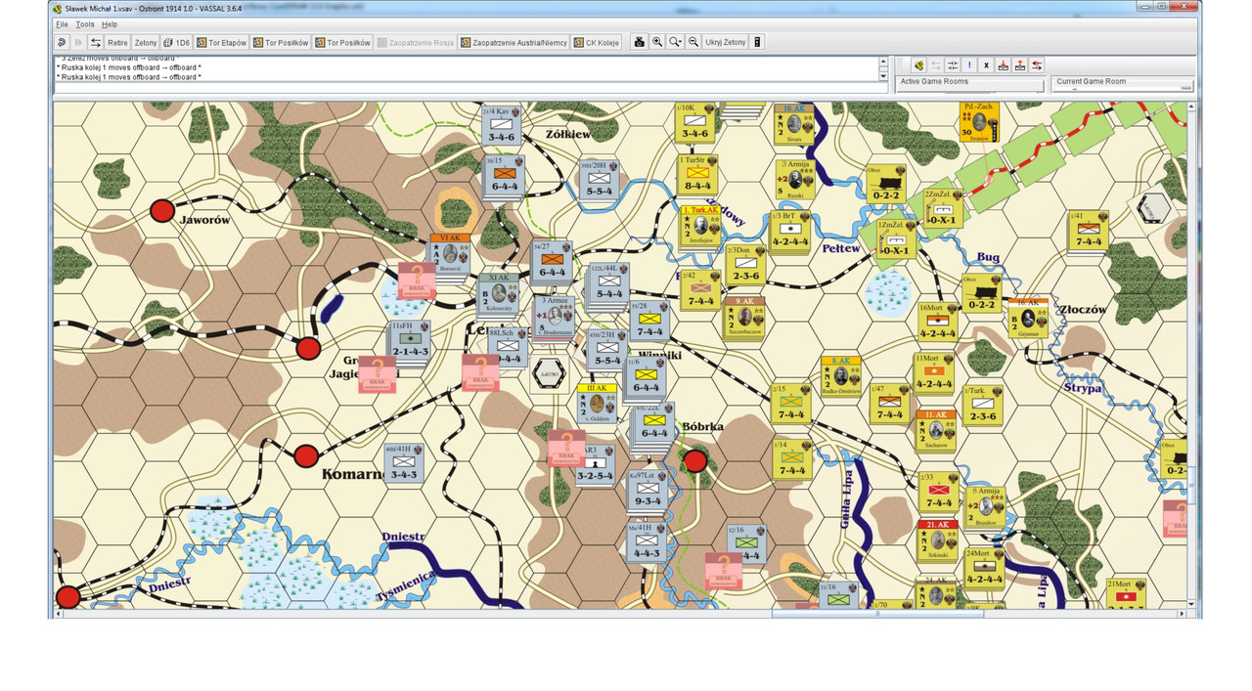The height and width of the screenshot is (691, 1252).
Task: Select the 21/4 Kav 3-4-6 counter
Action: 502,124
